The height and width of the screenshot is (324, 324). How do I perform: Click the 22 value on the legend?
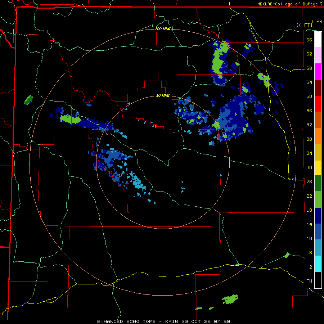point(309,196)
